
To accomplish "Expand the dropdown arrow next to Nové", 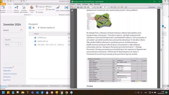I will pyautogui.click(x=21, y=45).
